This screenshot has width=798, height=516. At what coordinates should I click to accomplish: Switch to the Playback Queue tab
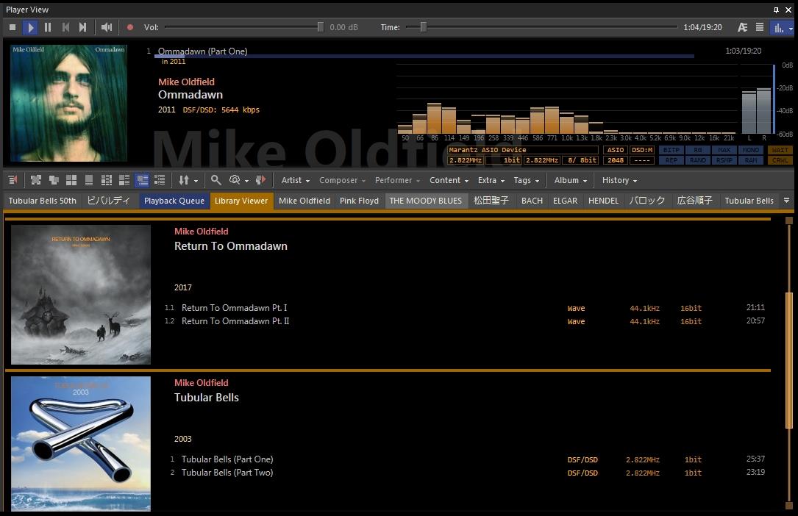[x=174, y=201]
